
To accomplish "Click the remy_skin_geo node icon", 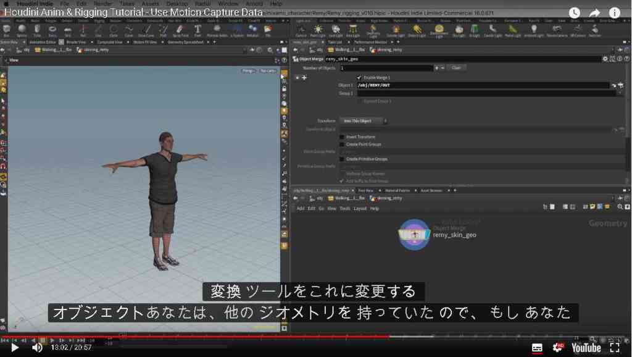I will pyautogui.click(x=414, y=234).
